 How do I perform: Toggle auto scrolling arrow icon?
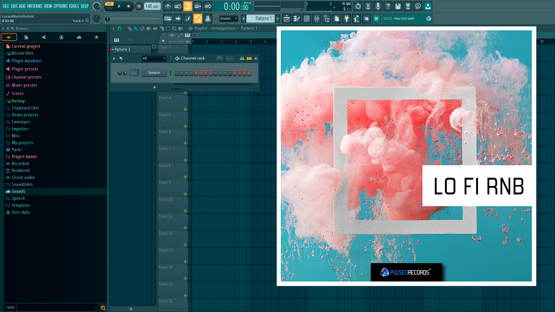(x=178, y=18)
